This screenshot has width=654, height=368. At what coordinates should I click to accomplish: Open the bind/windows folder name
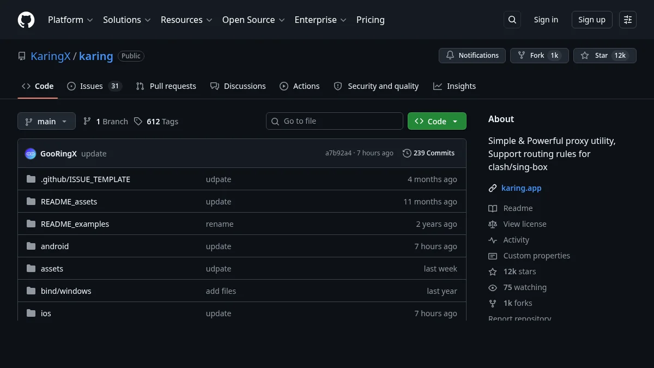(66, 291)
